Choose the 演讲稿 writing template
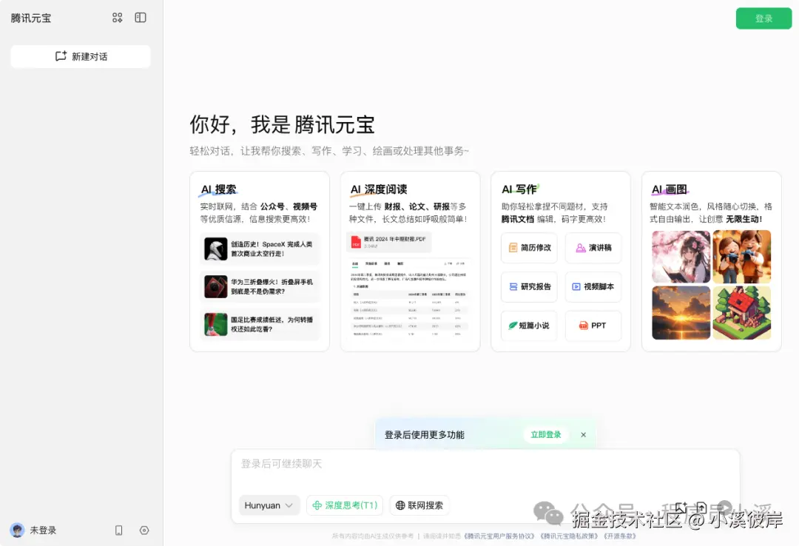This screenshot has width=799, height=546. [x=593, y=248]
